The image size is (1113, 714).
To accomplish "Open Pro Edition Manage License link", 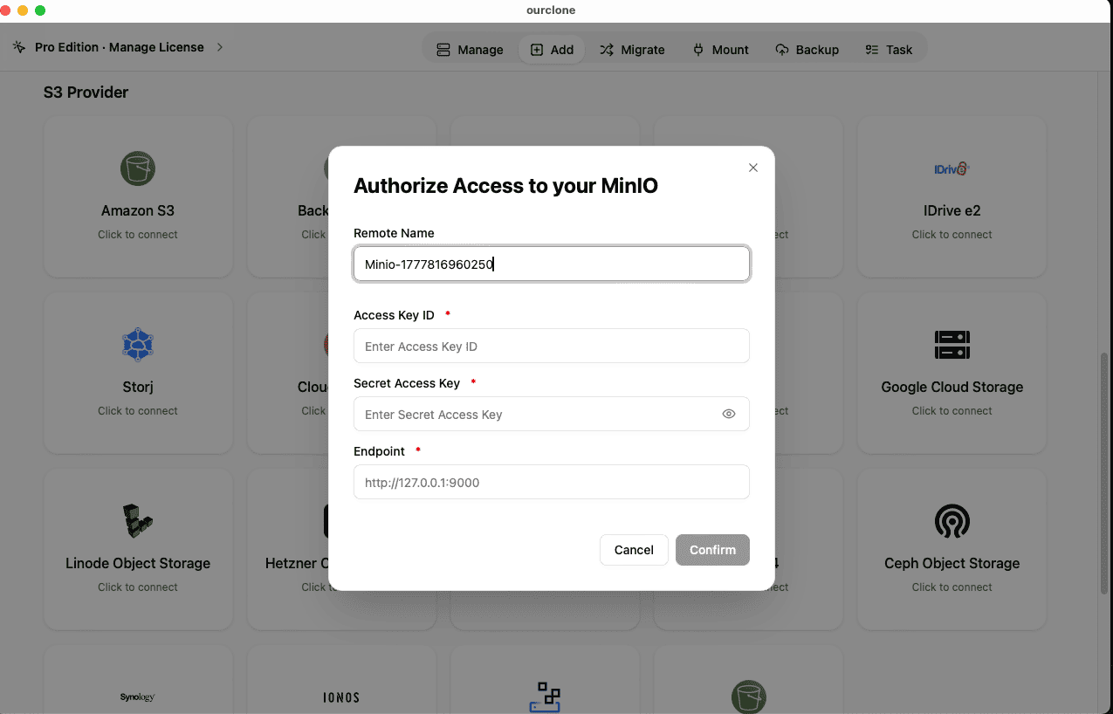I will coord(120,47).
